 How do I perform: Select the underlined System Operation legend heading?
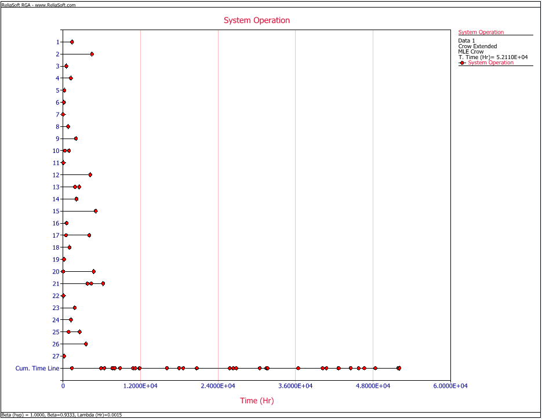coord(481,32)
